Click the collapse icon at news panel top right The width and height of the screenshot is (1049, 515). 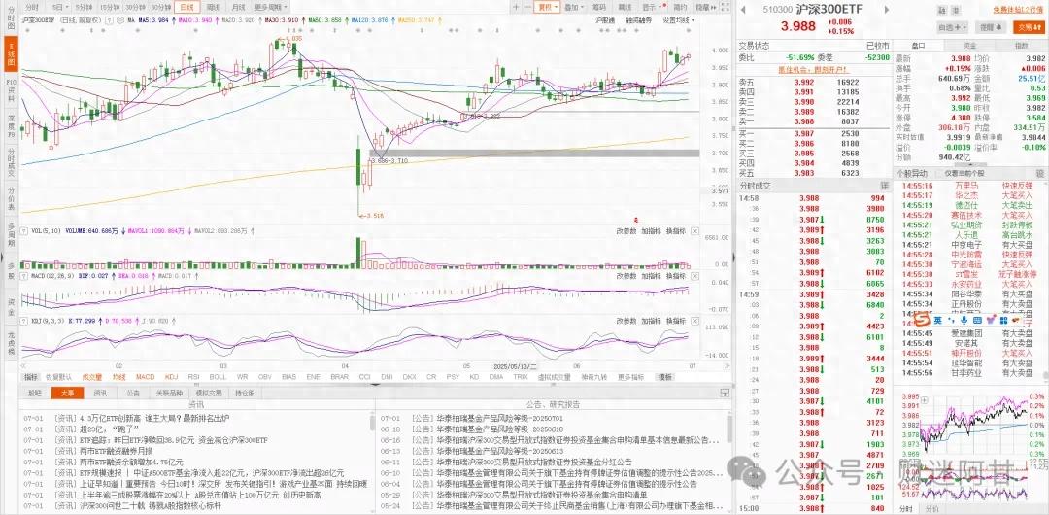(x=724, y=393)
